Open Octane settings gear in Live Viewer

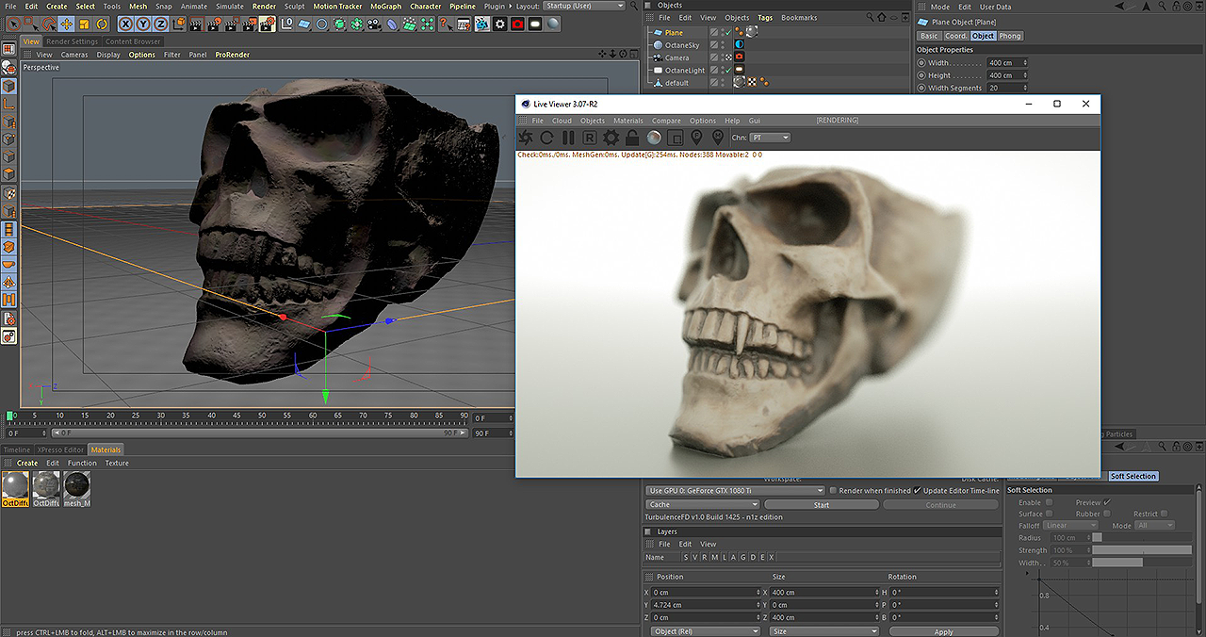tap(611, 138)
